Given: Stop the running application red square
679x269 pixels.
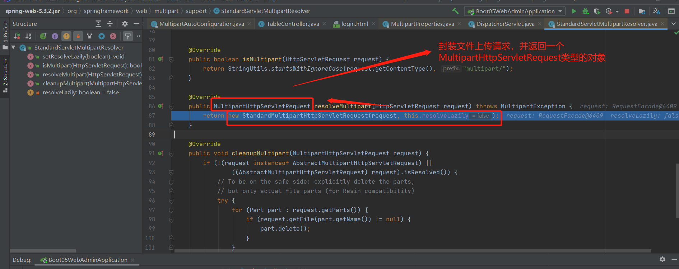Looking at the screenshot, I should pyautogui.click(x=627, y=11).
